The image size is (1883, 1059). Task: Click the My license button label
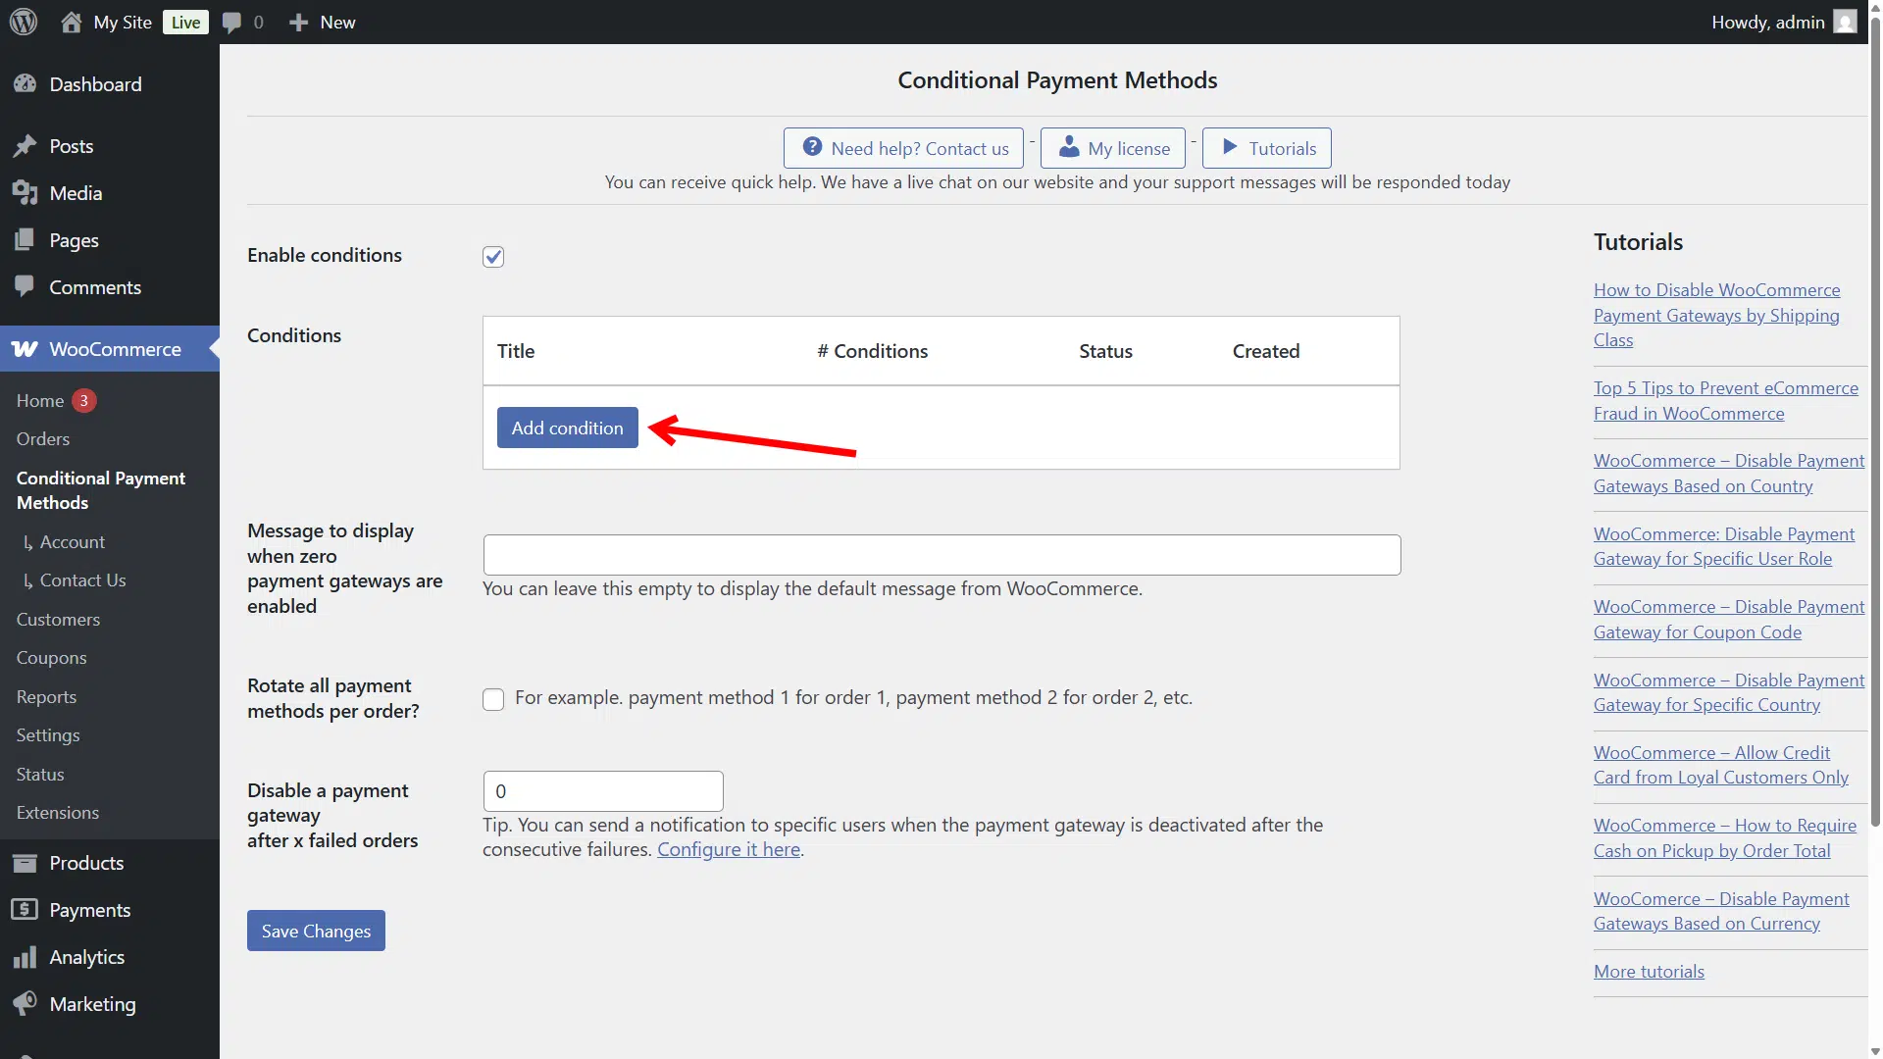tap(1129, 148)
